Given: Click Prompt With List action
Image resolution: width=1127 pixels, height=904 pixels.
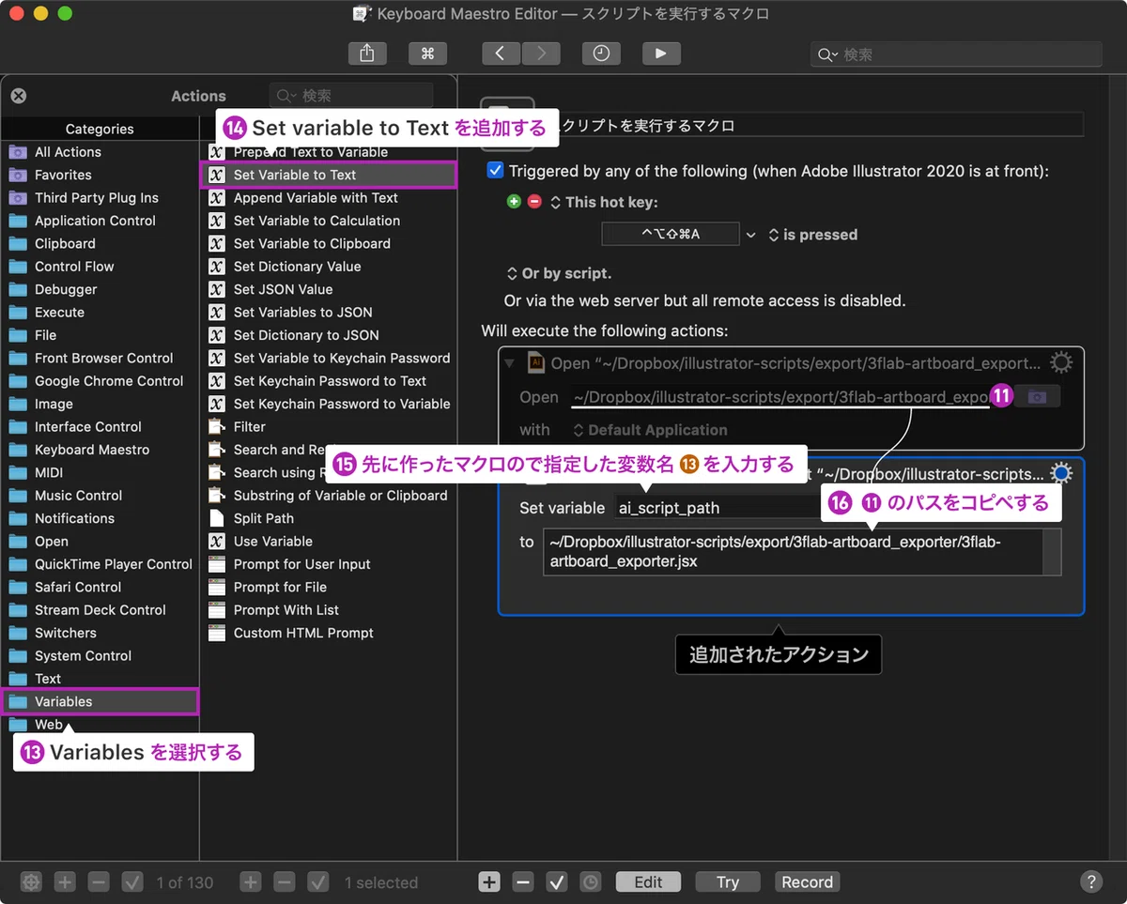Looking at the screenshot, I should pyautogui.click(x=328, y=610).
